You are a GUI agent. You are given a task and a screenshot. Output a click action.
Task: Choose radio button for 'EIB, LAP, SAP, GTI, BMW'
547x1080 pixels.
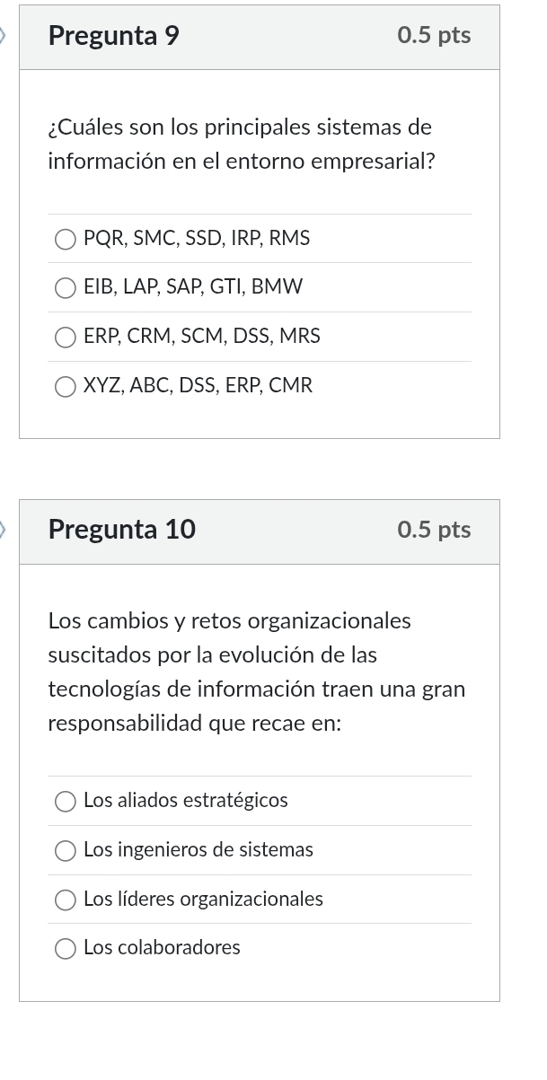click(66, 288)
